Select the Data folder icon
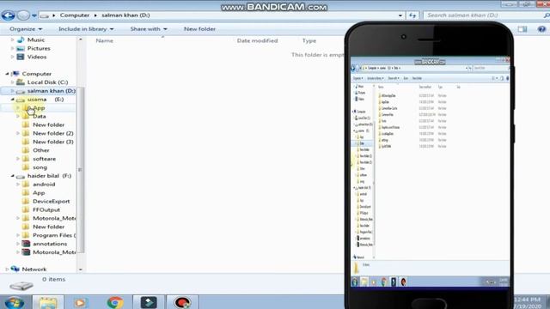Viewport: 550px width, 309px height. [26, 116]
